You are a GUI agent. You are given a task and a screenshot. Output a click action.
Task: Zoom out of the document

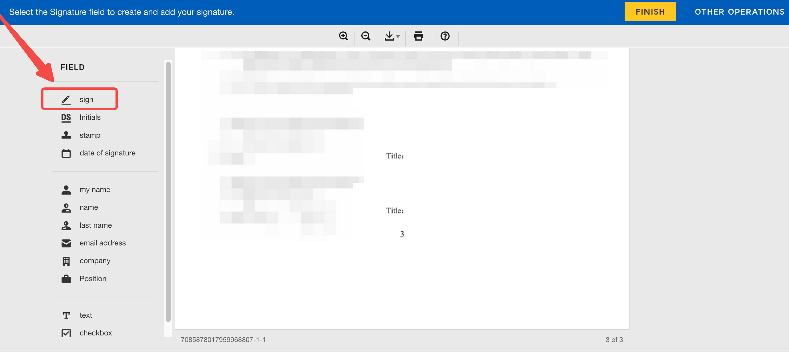[366, 36]
